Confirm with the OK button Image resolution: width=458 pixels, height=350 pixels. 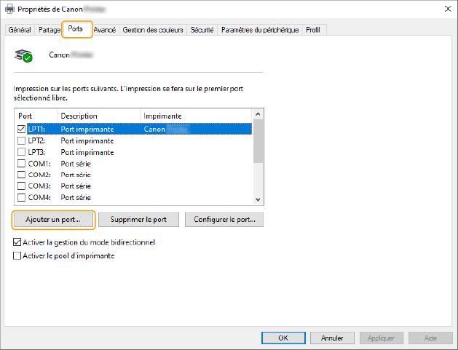click(283, 338)
